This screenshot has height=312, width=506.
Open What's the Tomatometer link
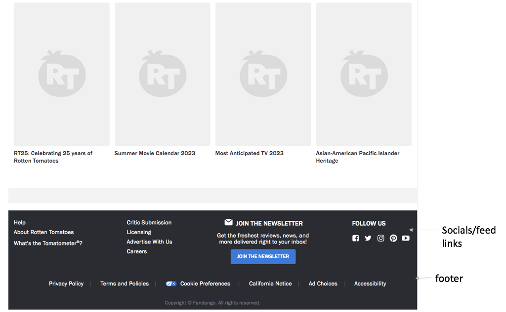click(48, 243)
